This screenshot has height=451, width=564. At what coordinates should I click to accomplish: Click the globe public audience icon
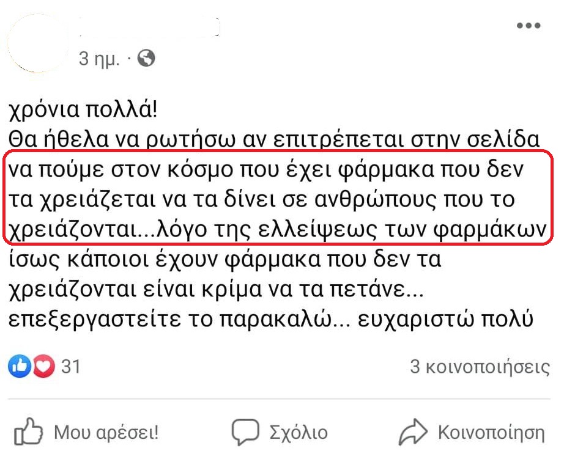tap(147, 58)
